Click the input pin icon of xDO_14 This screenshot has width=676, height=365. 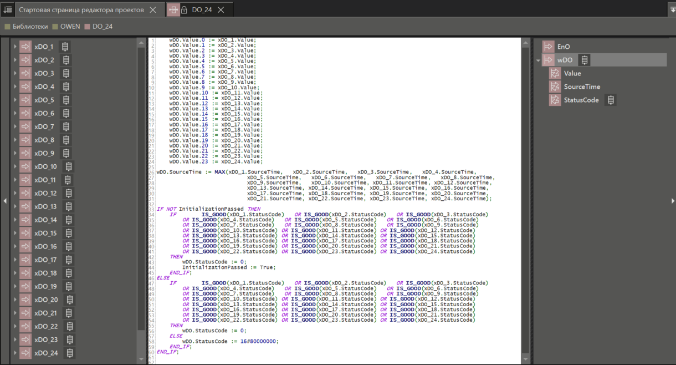pyautogui.click(x=25, y=220)
